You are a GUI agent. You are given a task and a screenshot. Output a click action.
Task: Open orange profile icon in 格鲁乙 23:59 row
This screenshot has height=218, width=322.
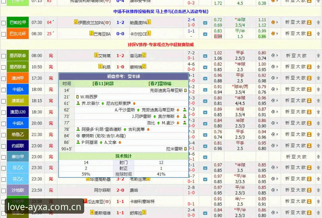pos(309,213)
